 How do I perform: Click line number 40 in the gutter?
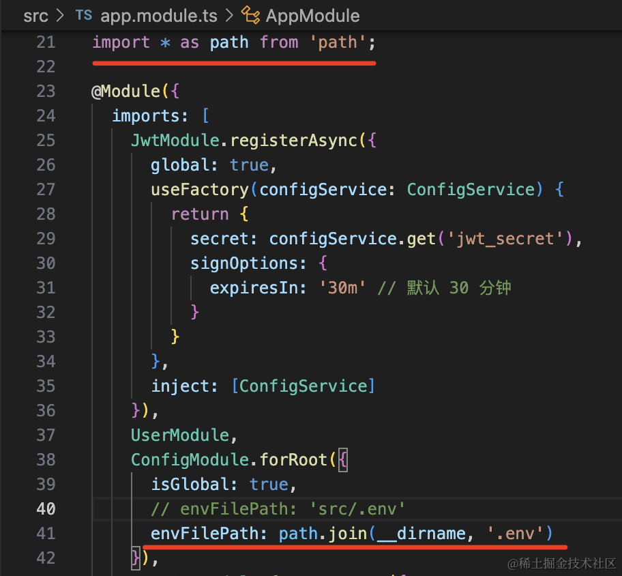point(46,508)
